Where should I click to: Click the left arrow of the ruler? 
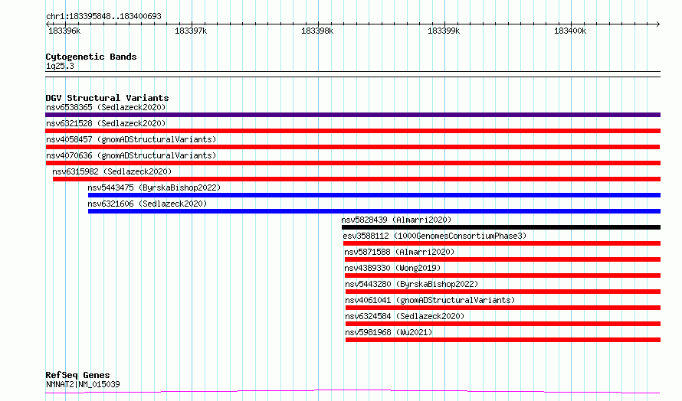pyautogui.click(x=48, y=24)
